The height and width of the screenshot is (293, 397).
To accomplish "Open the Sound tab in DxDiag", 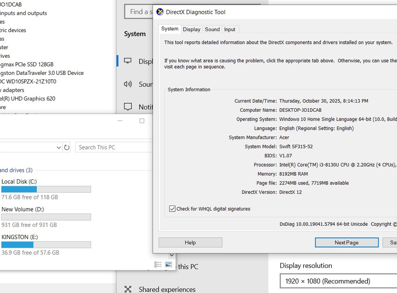I will [212, 29].
